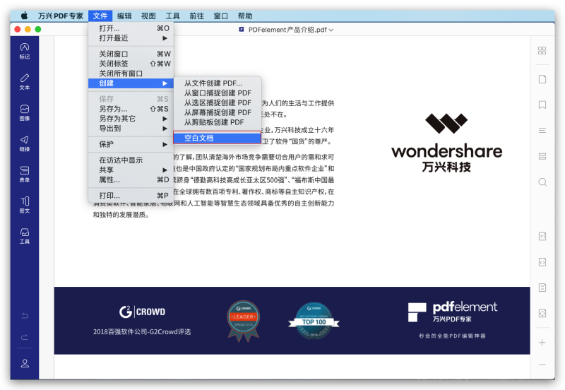The width and height of the screenshot is (565, 390).
Task: Open the Apple menu
Action: pos(24,16)
